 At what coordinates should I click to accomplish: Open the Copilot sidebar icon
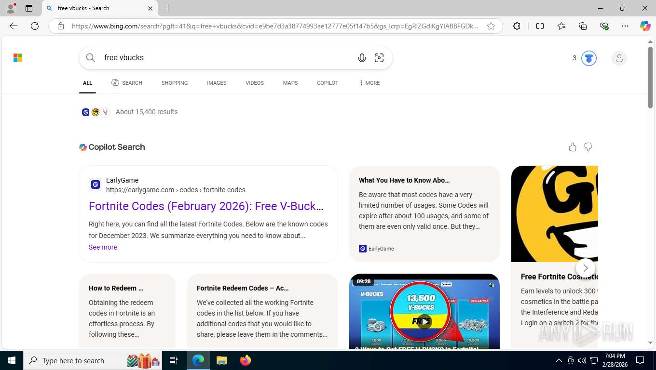(x=645, y=26)
